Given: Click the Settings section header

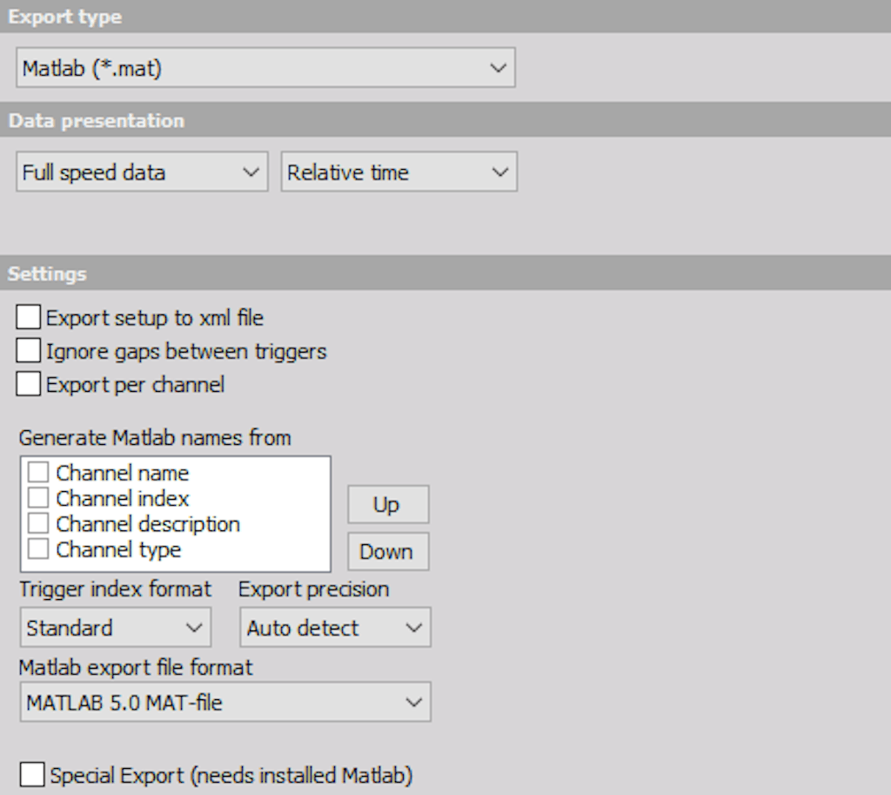Looking at the screenshot, I should [x=445, y=273].
